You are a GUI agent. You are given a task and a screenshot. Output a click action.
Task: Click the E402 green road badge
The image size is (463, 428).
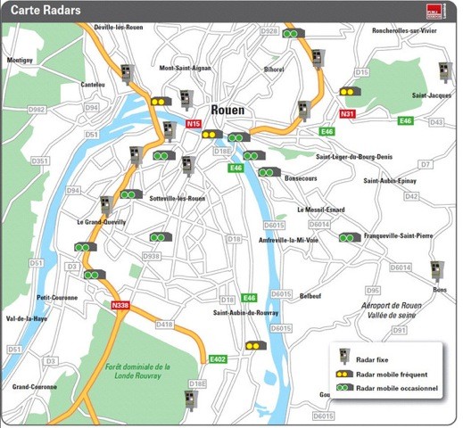click(218, 359)
